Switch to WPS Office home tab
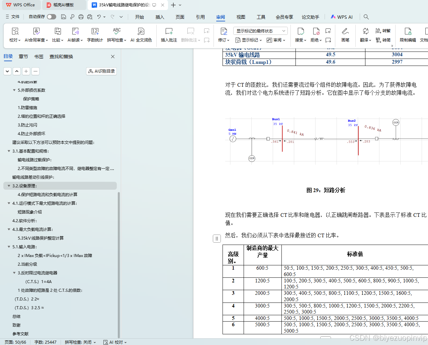The height and width of the screenshot is (345, 428). pyautogui.click(x=21, y=5)
